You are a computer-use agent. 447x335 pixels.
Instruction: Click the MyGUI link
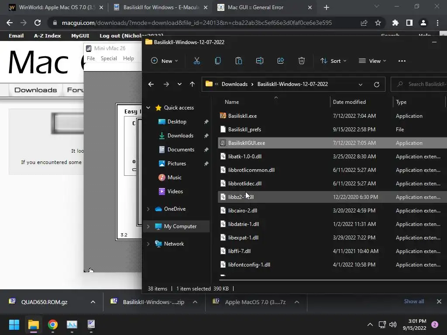click(x=80, y=36)
